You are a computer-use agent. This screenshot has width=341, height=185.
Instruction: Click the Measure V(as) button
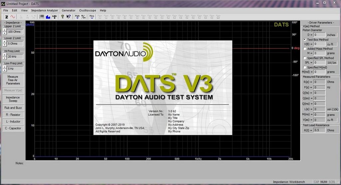point(13,90)
